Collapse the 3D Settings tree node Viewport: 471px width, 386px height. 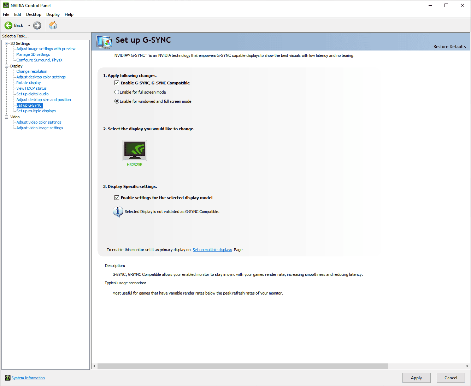click(x=6, y=43)
